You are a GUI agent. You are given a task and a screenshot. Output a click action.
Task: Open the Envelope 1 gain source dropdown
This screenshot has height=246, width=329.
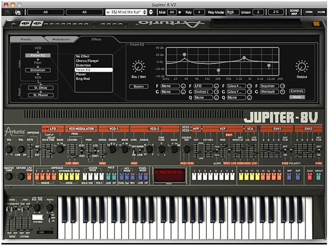[203, 92]
